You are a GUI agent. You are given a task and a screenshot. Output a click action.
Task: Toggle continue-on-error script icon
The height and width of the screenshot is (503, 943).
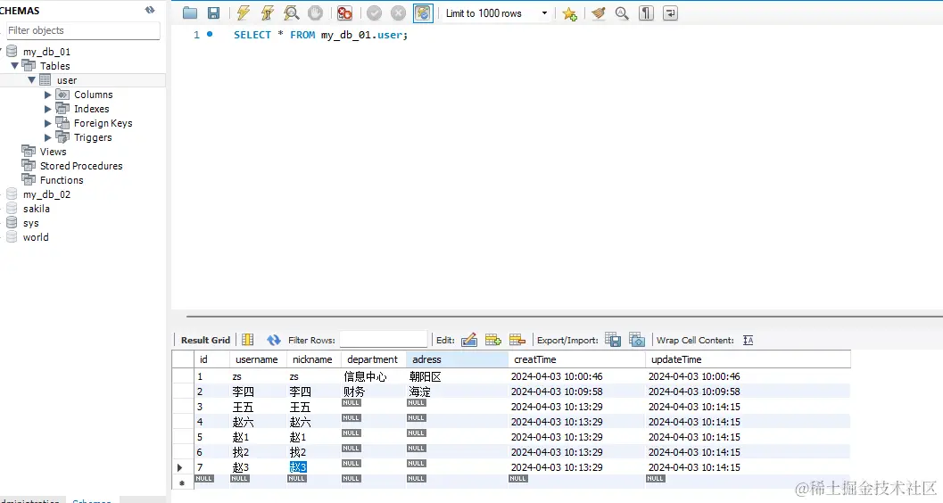point(344,13)
